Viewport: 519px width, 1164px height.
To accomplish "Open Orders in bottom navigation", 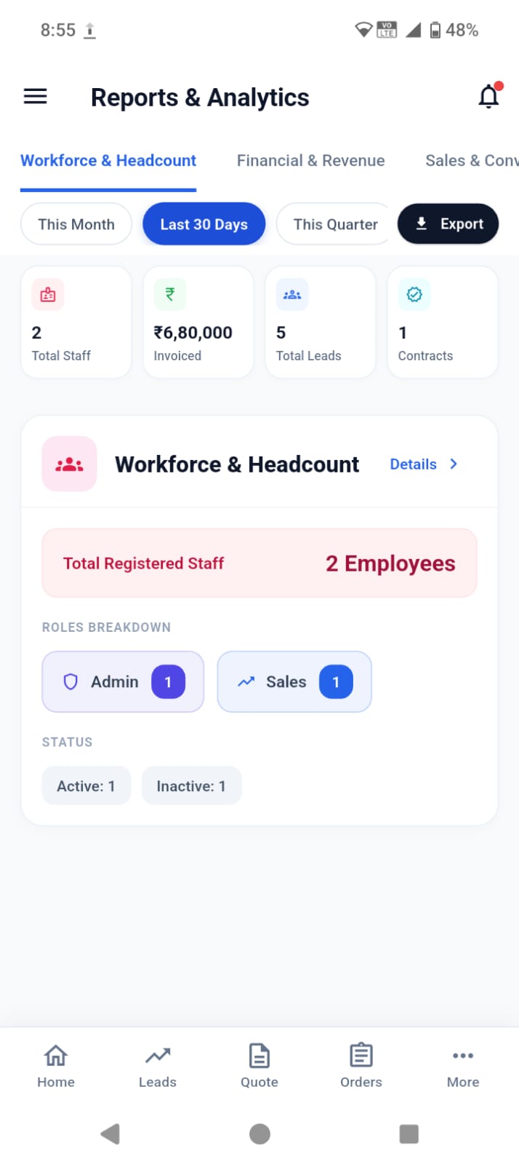I will point(361,1066).
